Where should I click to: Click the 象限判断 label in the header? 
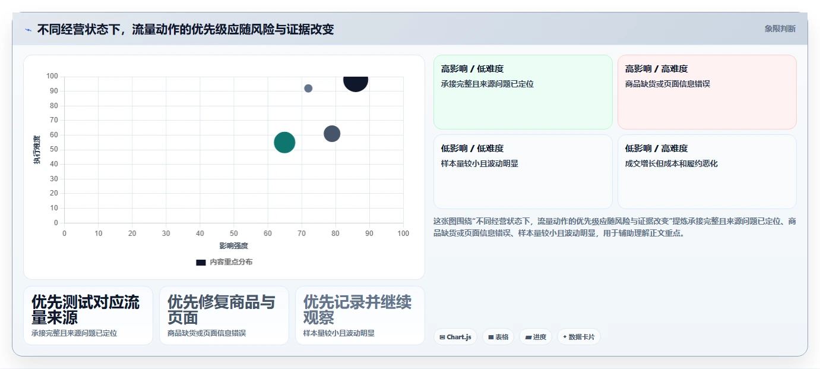click(780, 29)
